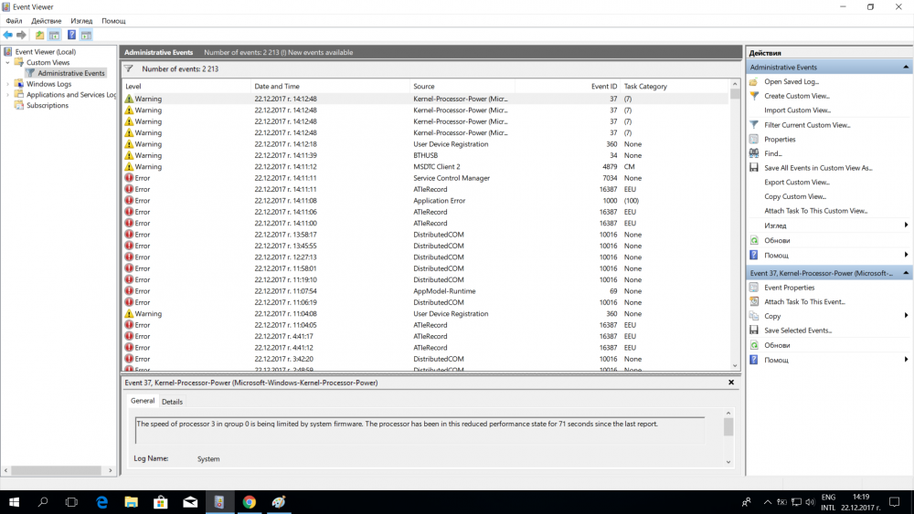Click Обнови under Event 37 actions
This screenshot has height=514, width=914.
click(776, 345)
